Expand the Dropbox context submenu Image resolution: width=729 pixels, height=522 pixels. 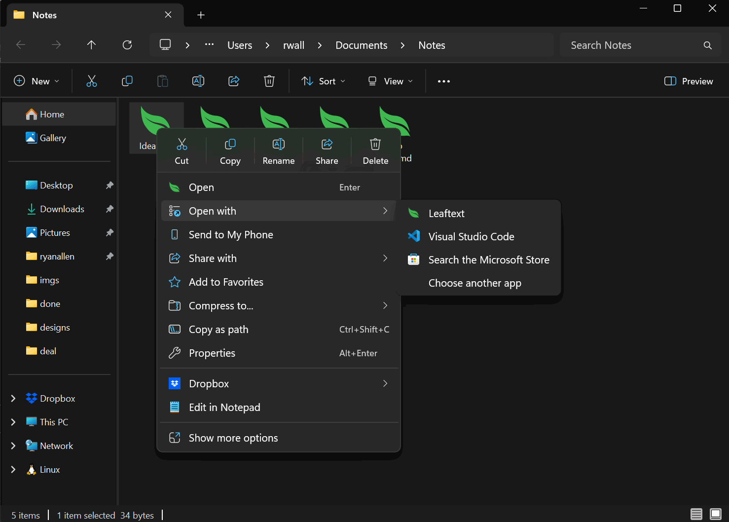(x=279, y=384)
